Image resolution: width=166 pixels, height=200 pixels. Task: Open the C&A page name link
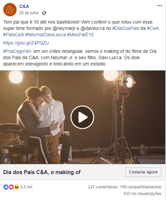(x=24, y=6)
